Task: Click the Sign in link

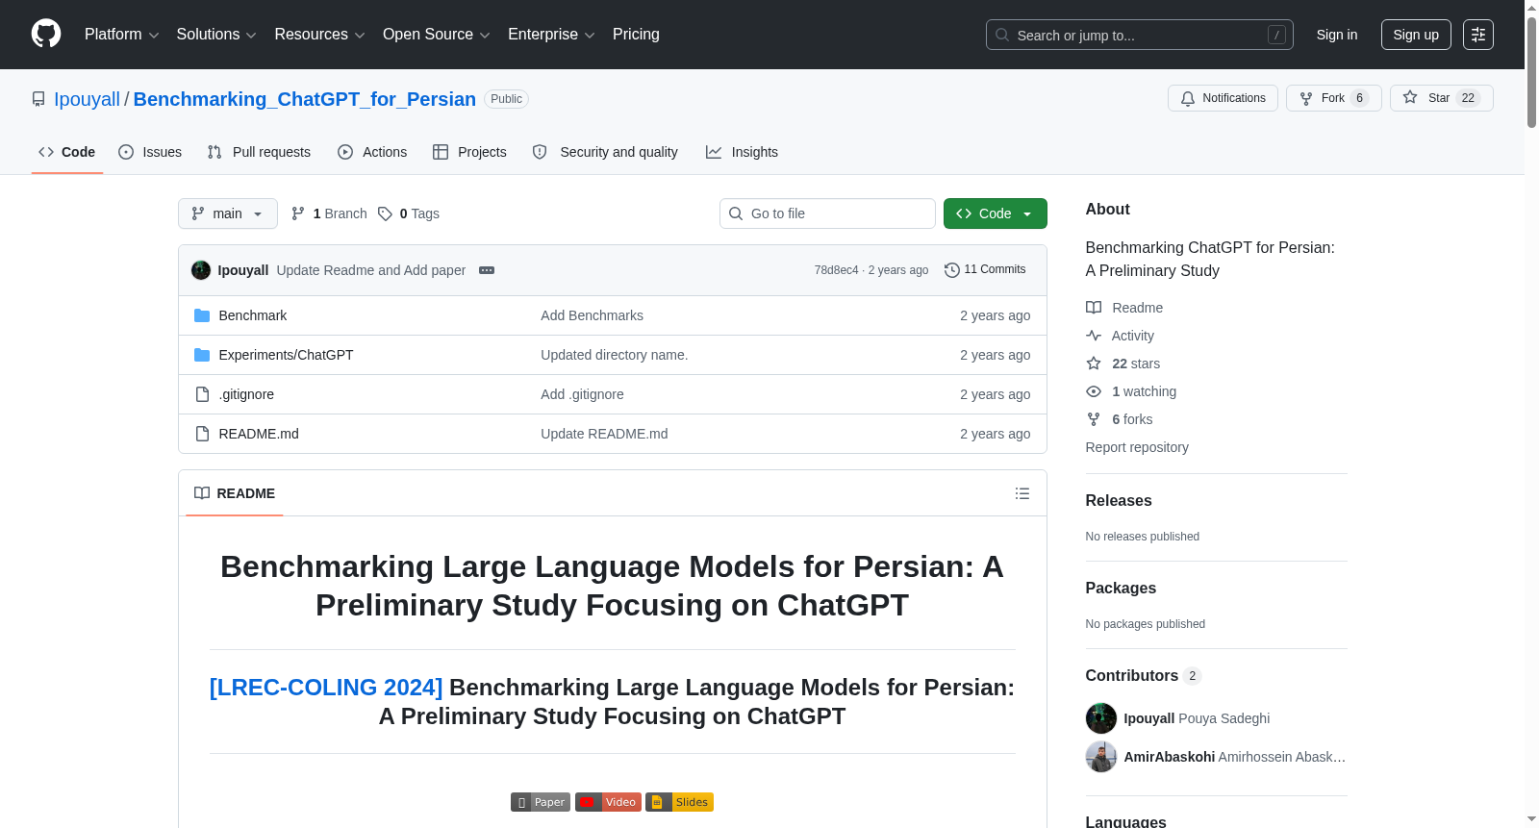Action: [1337, 35]
